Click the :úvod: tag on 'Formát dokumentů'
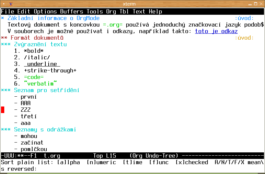Screen dimensions: 265x174 click(x=244, y=38)
